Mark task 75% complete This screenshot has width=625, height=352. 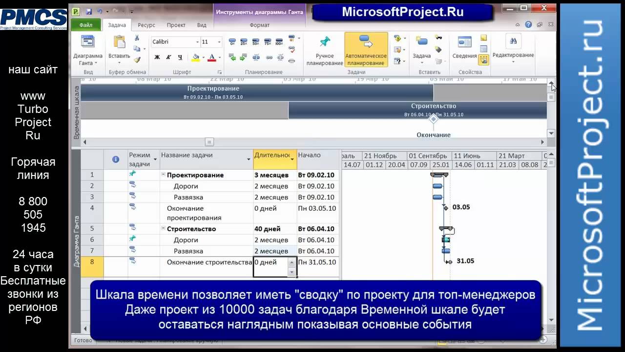tap(267, 42)
